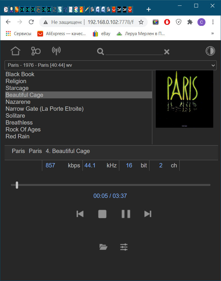Viewport: 221px width, 281px height.
Task: Open the colorful square extension icon
Action: [155, 22]
